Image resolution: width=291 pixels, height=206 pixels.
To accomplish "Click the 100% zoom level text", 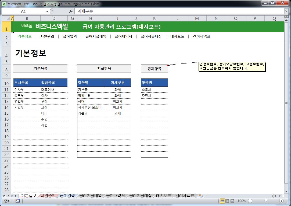I will (x=242, y=201).
